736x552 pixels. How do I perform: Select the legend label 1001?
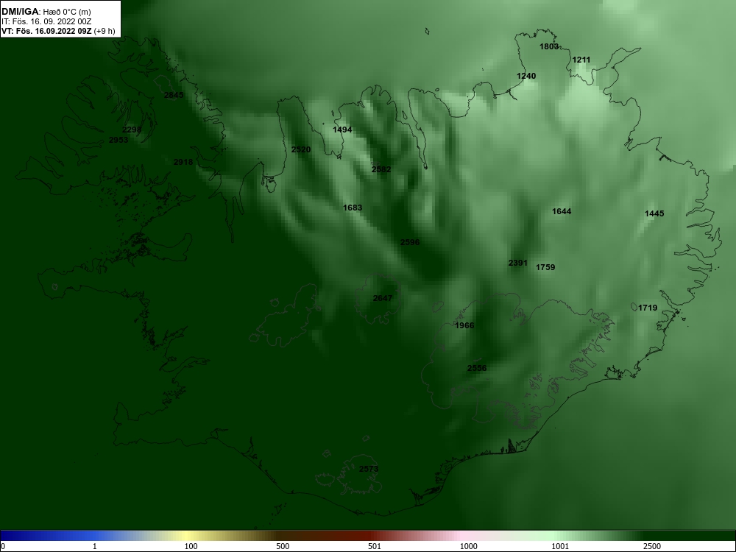560,546
